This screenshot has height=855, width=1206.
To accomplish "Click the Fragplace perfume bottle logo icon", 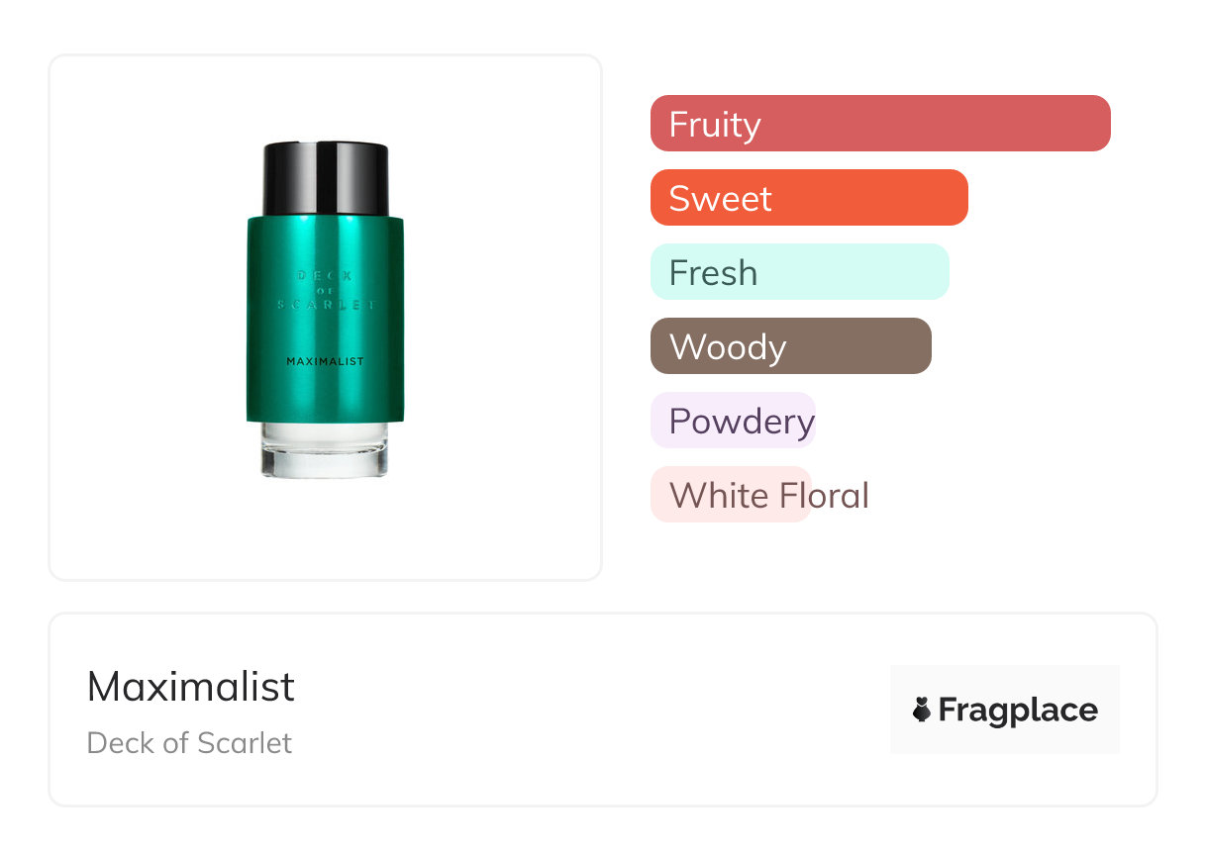I will point(922,710).
